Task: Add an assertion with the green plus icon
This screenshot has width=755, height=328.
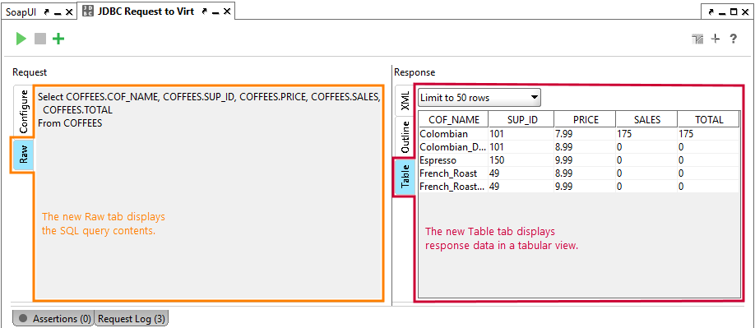Action: [58, 39]
